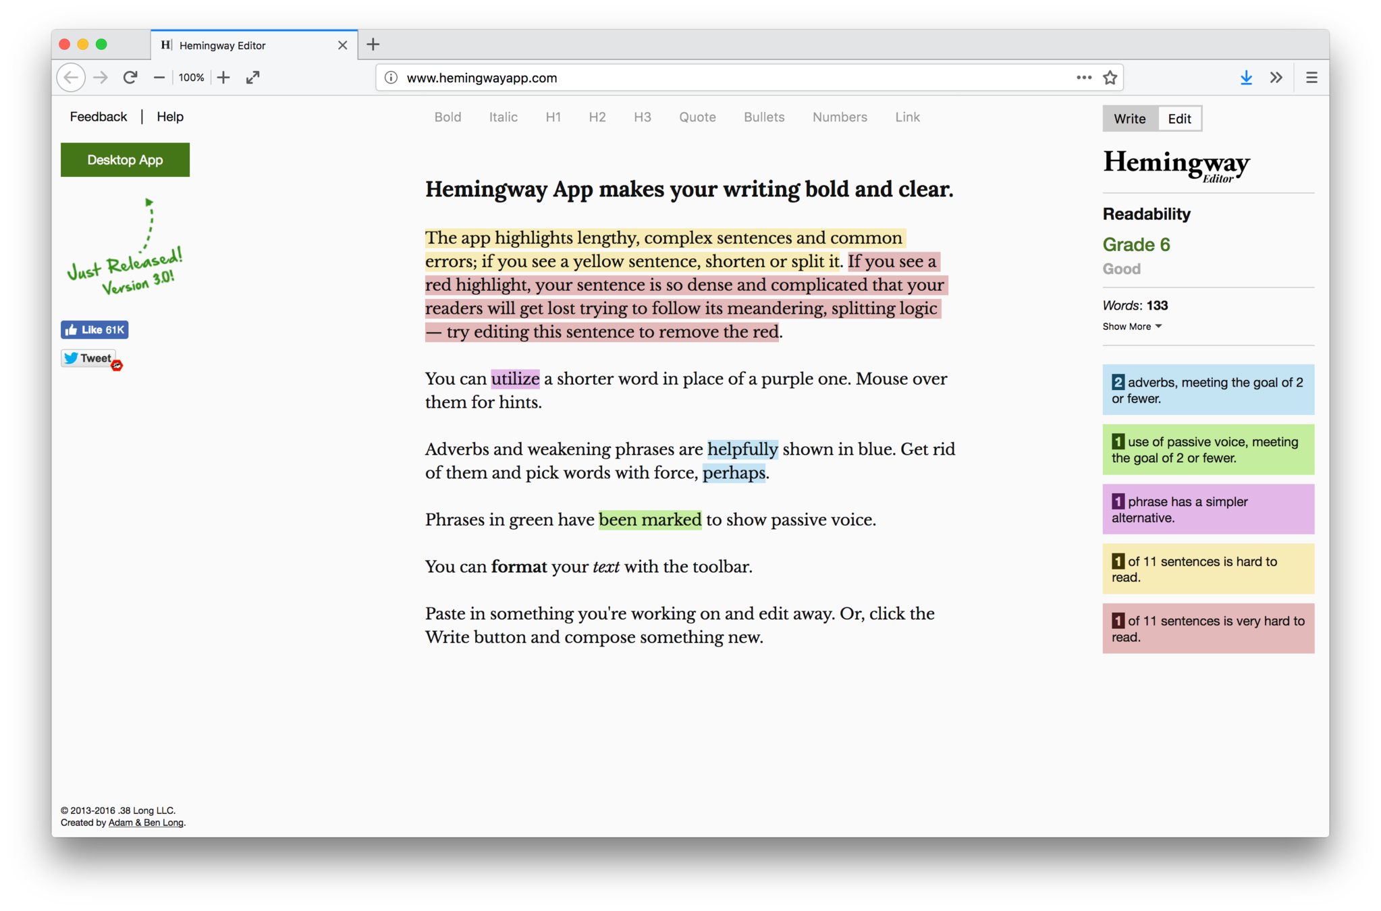Click the browser reload icon

[130, 78]
